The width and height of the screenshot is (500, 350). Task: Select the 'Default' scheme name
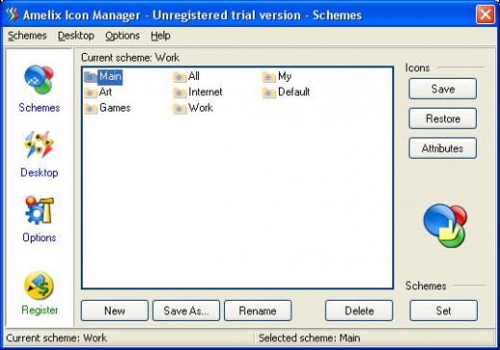293,92
